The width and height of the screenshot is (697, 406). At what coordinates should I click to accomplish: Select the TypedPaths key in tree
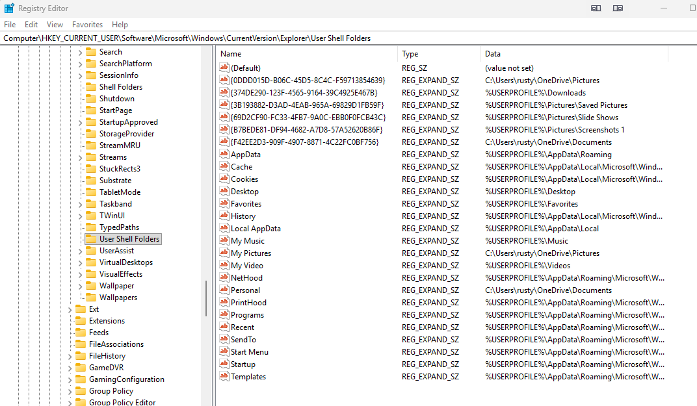119,227
